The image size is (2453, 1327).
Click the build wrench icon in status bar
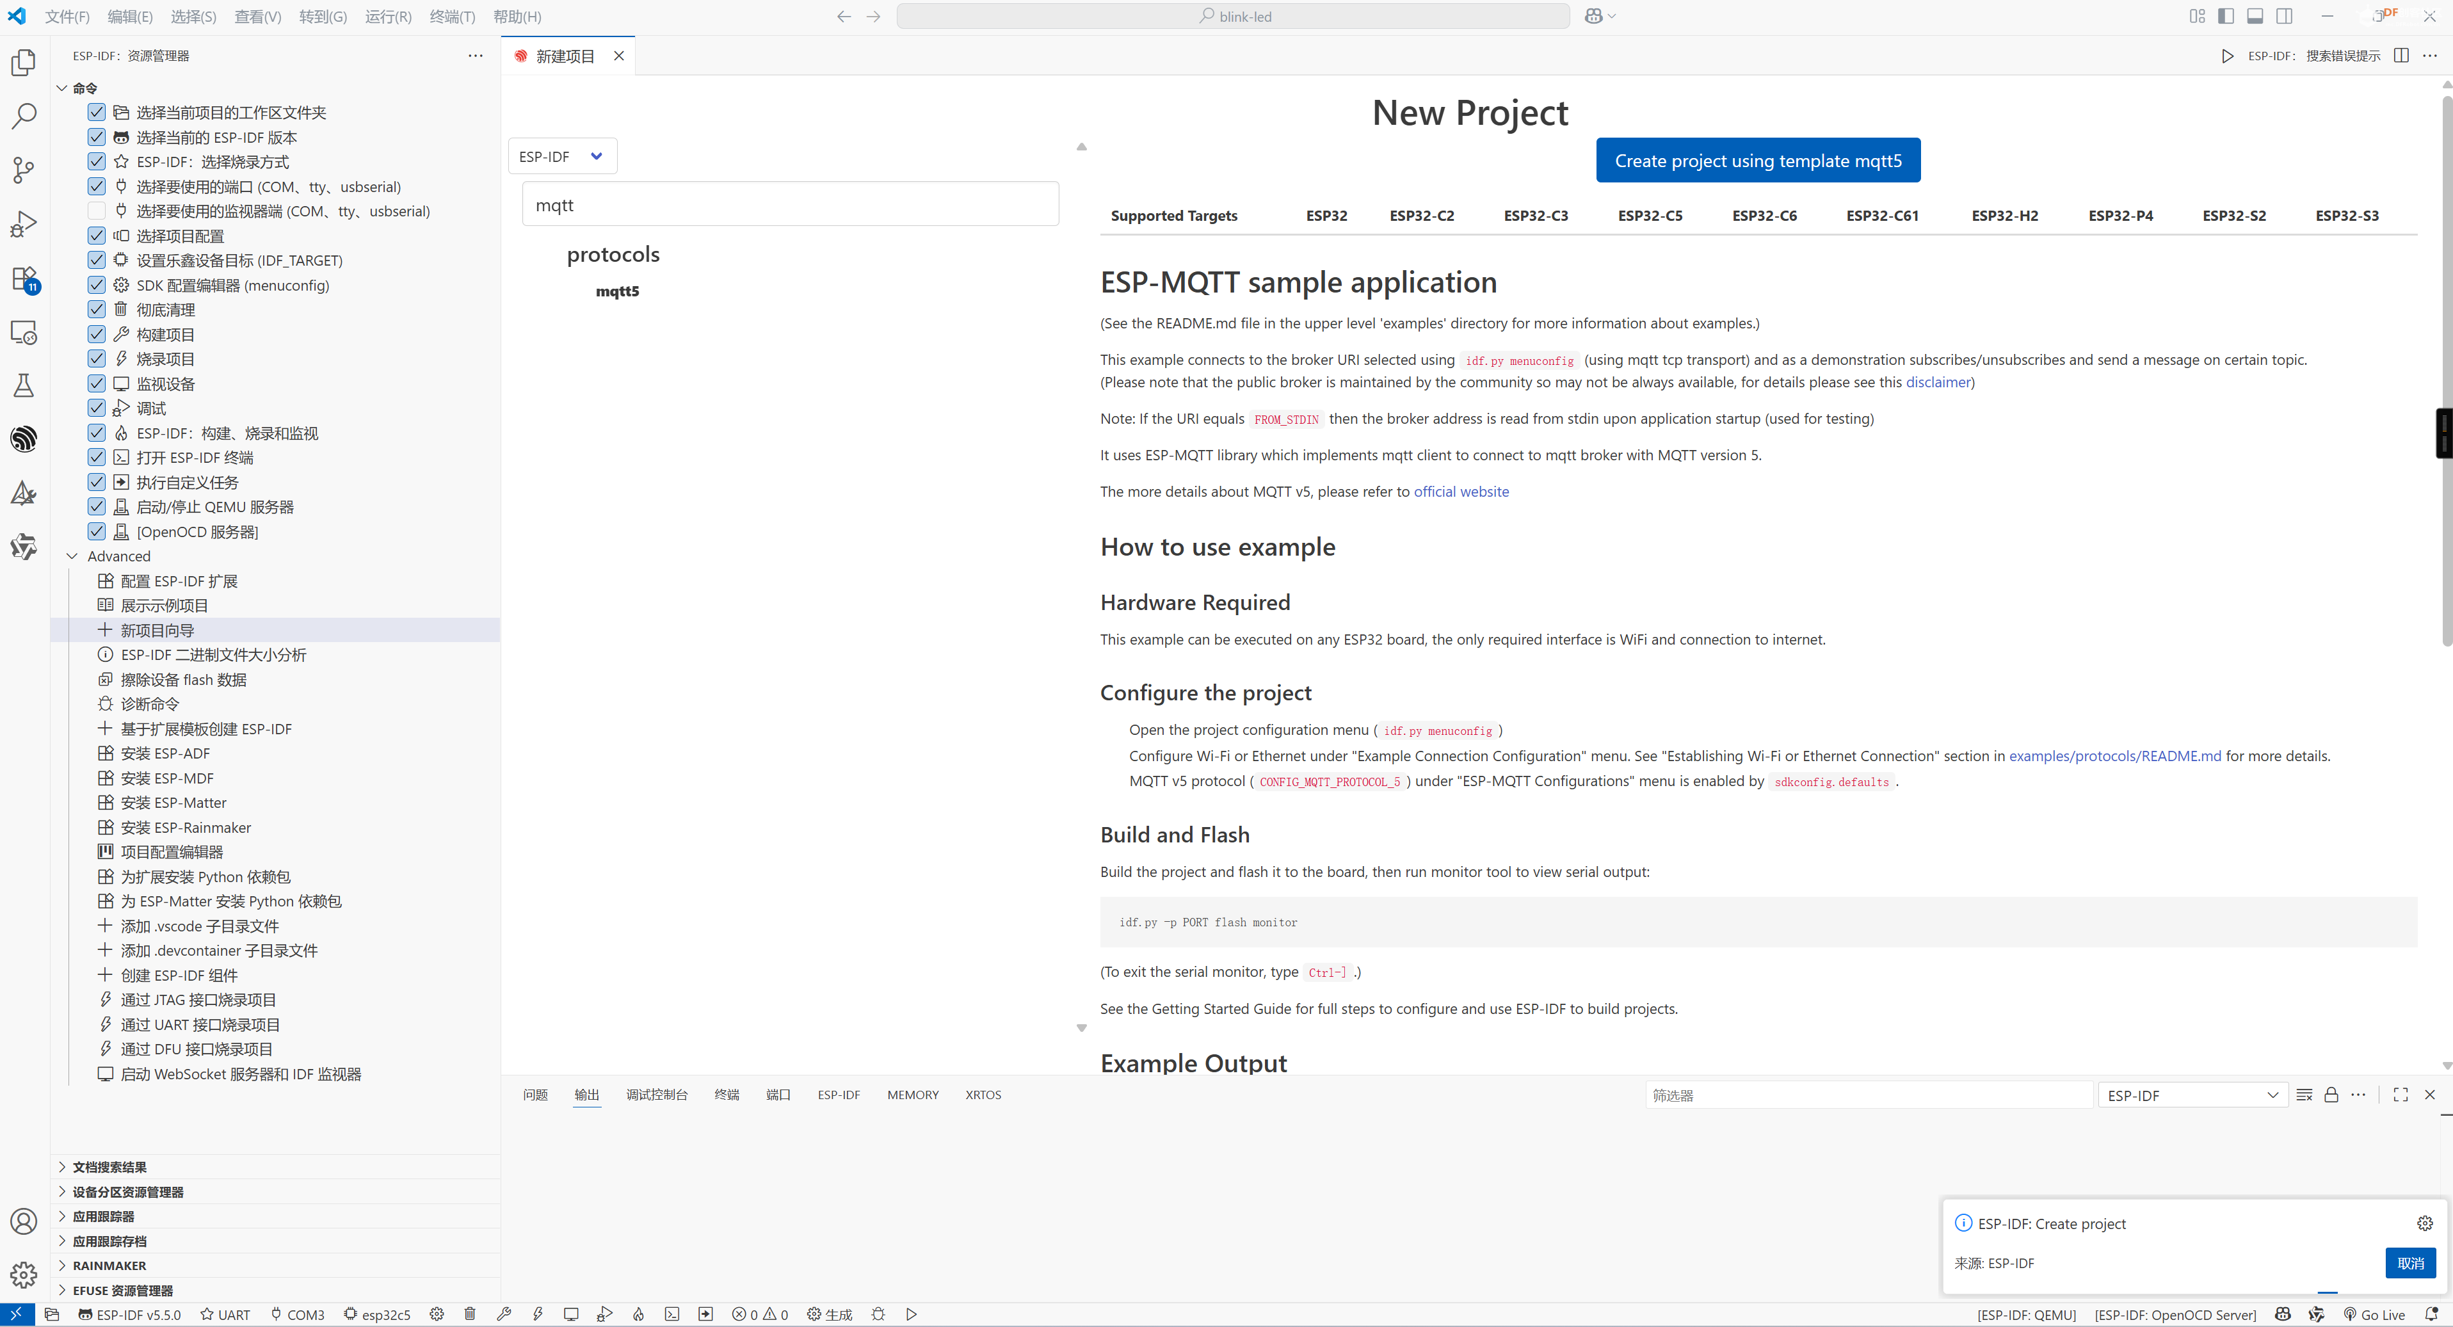[x=504, y=1315]
